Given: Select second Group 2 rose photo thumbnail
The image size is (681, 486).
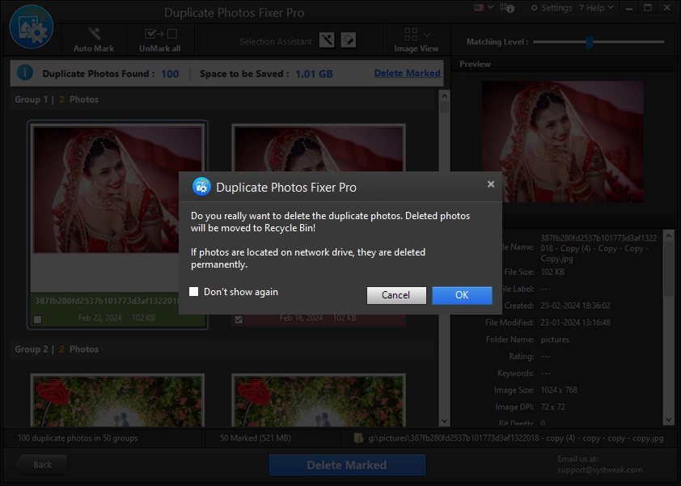Looking at the screenshot, I should [319, 401].
